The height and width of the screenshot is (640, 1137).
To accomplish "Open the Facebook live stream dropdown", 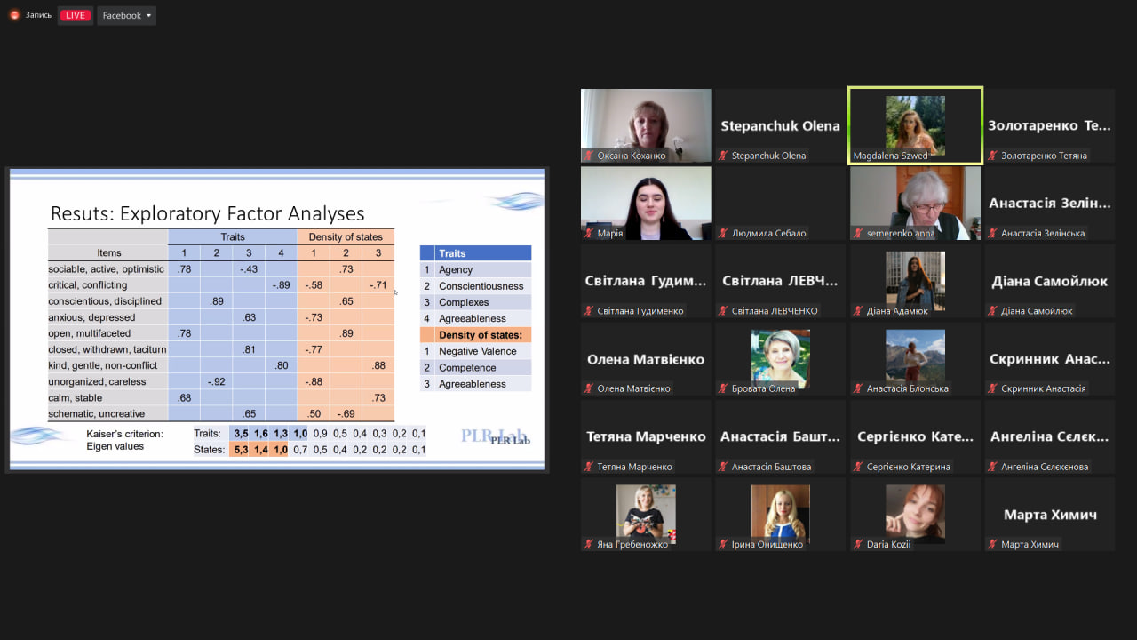I will tap(126, 15).
